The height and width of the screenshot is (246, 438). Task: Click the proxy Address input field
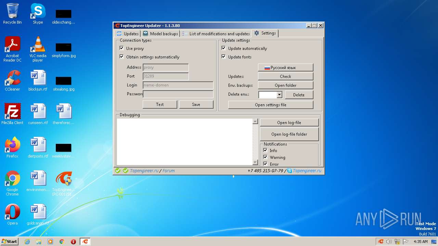pos(166,67)
